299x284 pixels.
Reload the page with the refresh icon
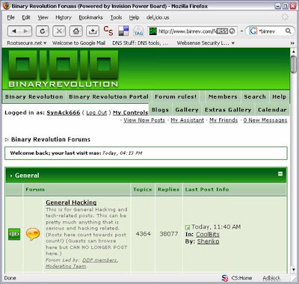click(43, 31)
